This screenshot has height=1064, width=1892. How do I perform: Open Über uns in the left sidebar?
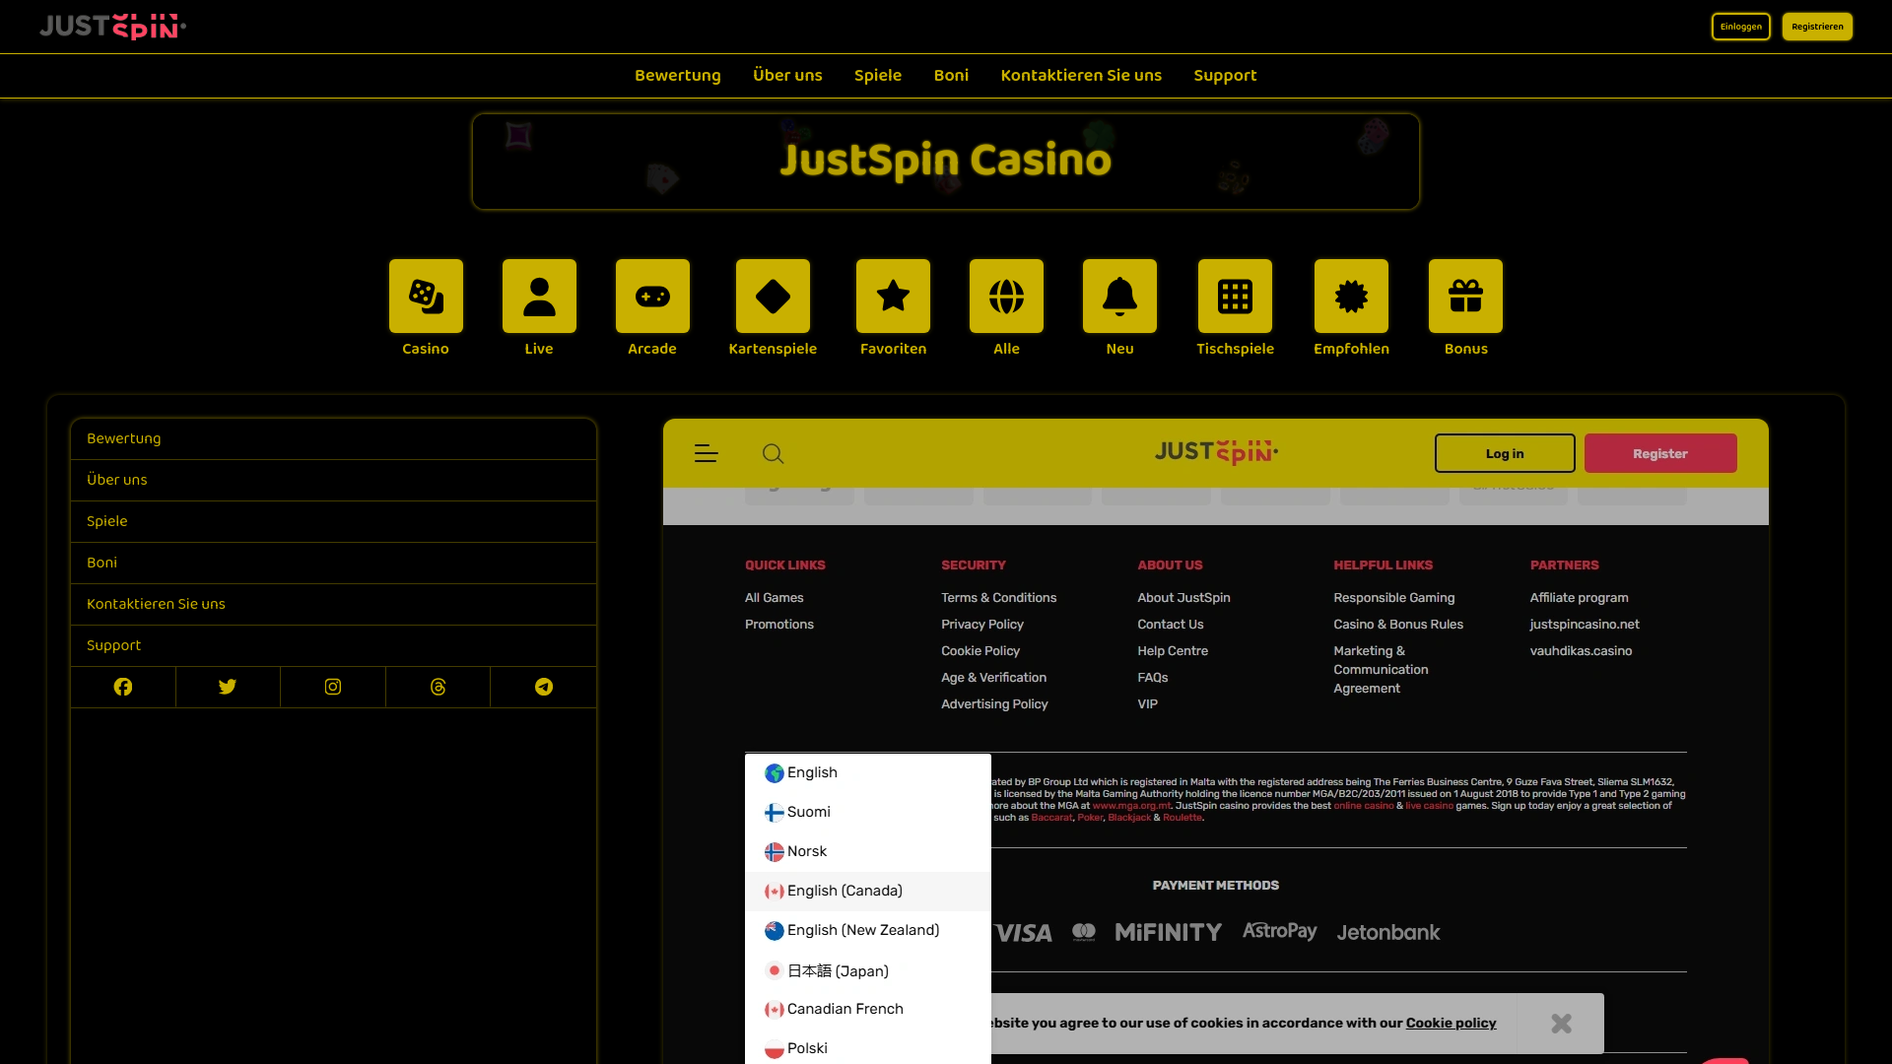point(333,481)
